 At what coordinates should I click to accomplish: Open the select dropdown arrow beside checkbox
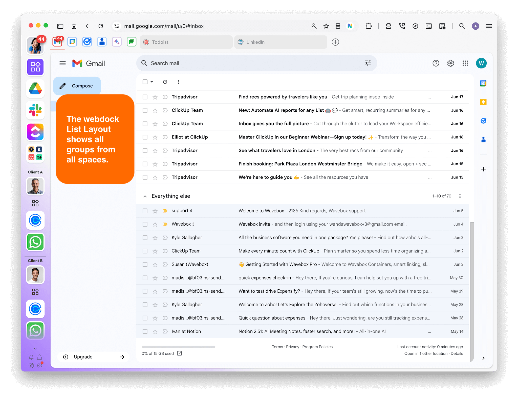152,82
